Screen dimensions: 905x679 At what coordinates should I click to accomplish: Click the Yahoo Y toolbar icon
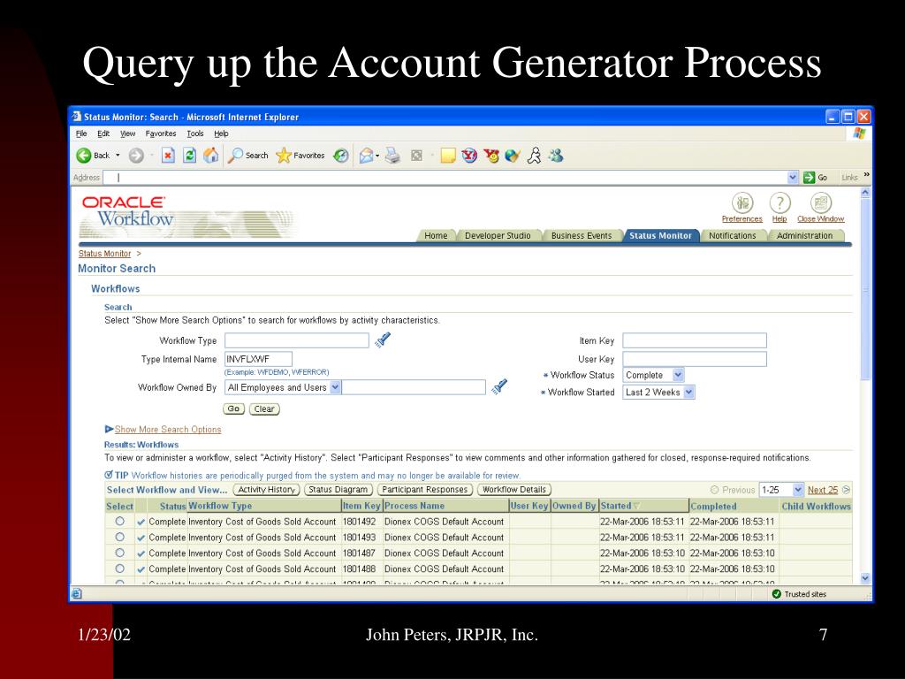coord(469,156)
